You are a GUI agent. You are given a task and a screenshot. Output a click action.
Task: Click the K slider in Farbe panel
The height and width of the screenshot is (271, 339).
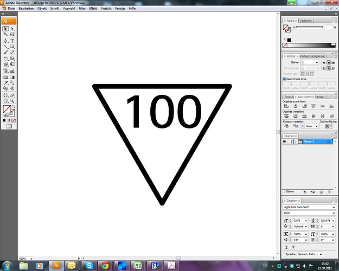pyautogui.click(x=309, y=27)
